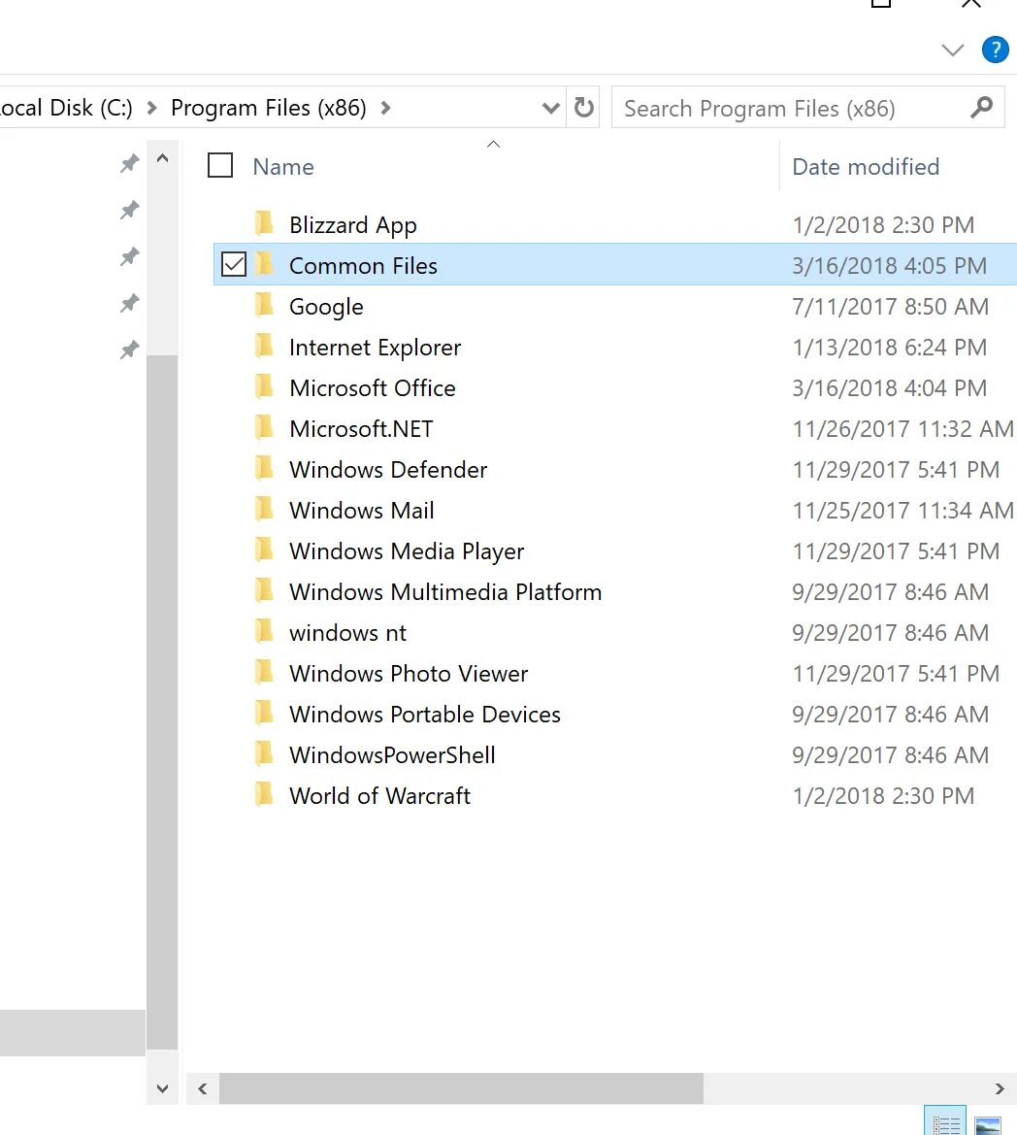This screenshot has width=1017, height=1135.
Task: Click the navigation pane scroll-down arrow
Action: [x=162, y=1088]
